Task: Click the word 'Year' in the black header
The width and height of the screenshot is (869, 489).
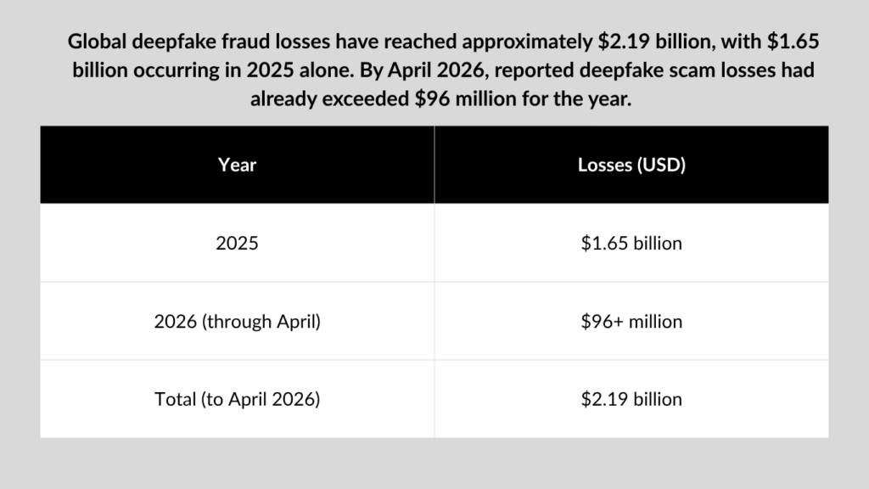Action: (x=238, y=165)
